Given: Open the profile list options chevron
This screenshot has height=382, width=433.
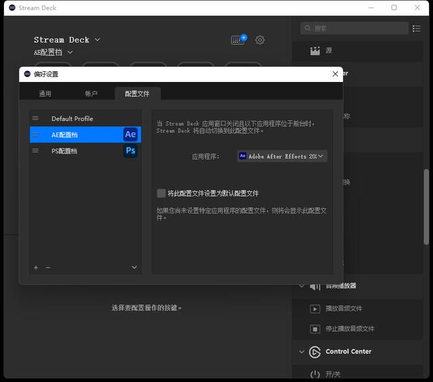Looking at the screenshot, I should click(134, 268).
